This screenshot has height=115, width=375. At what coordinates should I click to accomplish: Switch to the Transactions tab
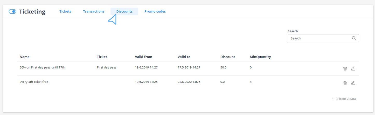point(94,11)
